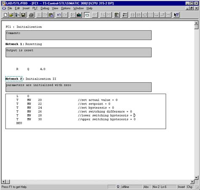The height and width of the screenshot is (190, 200).
Task: Click the Open folder toolbar icon
Action: coord(11,15)
